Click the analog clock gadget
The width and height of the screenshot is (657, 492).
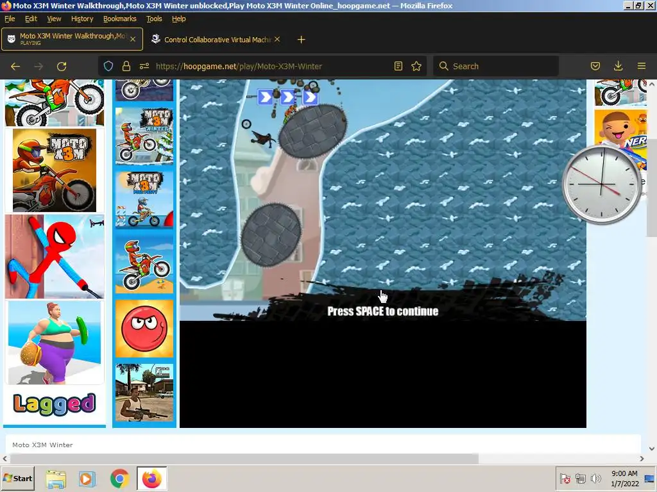(x=601, y=184)
